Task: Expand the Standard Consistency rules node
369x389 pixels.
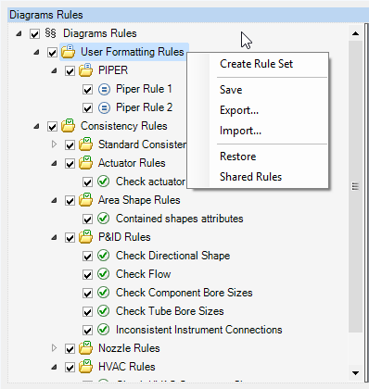Action: [54, 144]
